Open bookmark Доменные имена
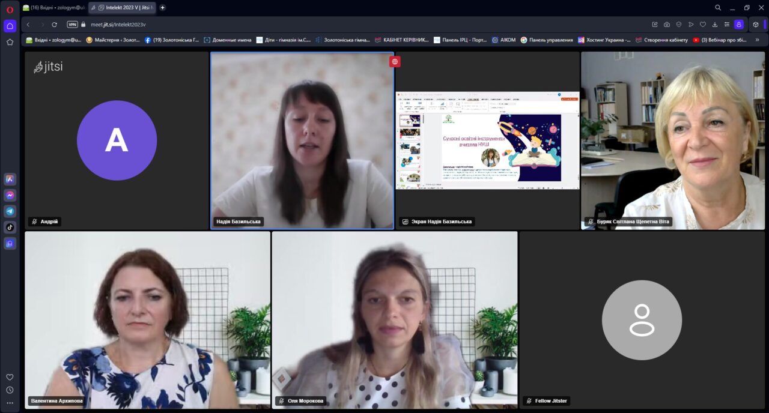Screen dimensions: 769x413 pos(228,40)
